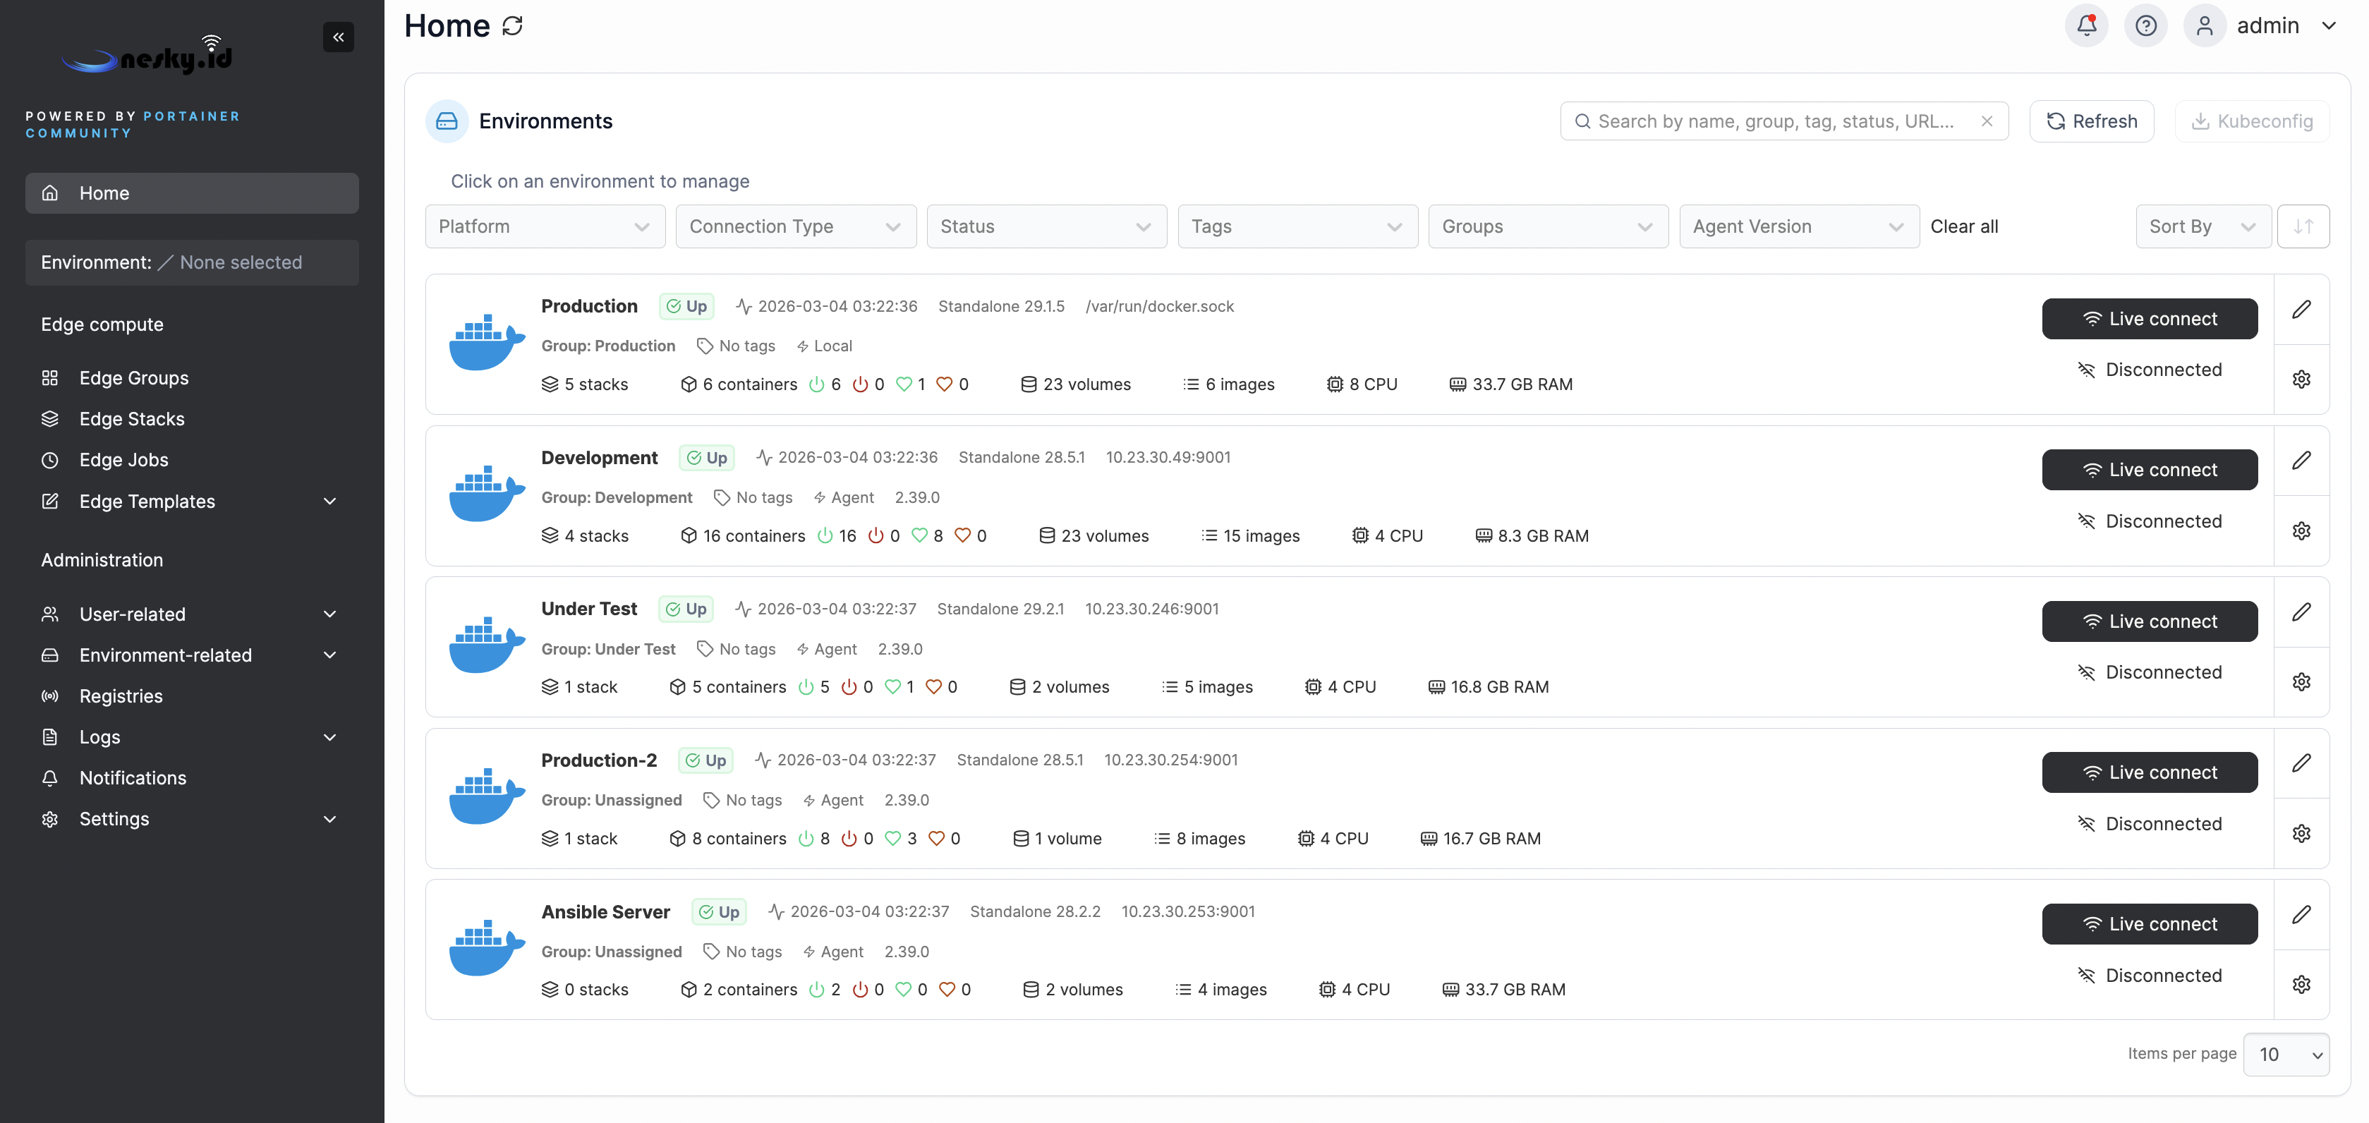Open settings gear icon for Production-2 environment

(x=2301, y=833)
